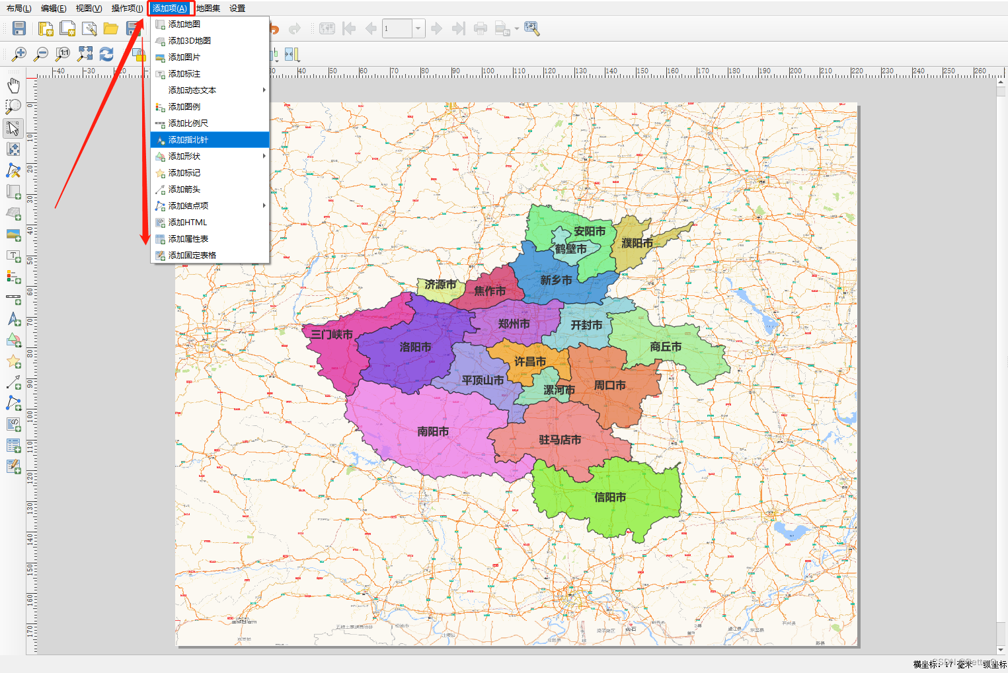Choose 添加3D地图 from the menu
The image size is (1008, 673).
coord(210,40)
